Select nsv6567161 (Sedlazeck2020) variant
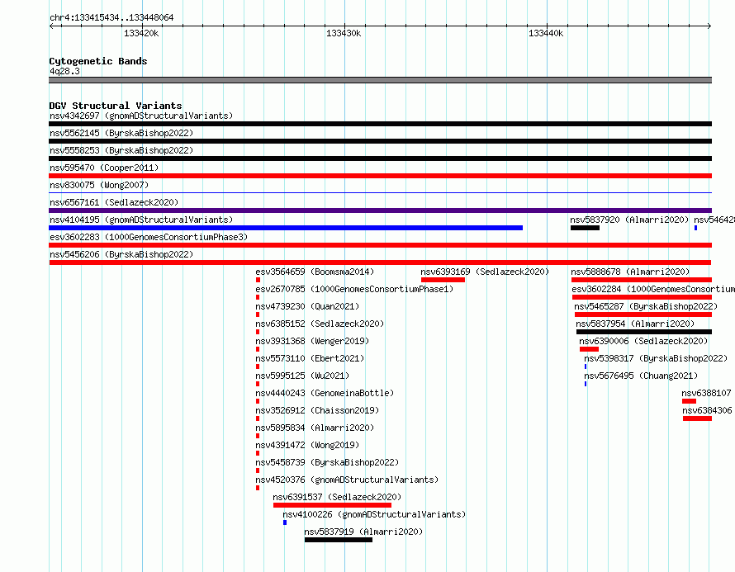The image size is (735, 572). tap(114, 202)
